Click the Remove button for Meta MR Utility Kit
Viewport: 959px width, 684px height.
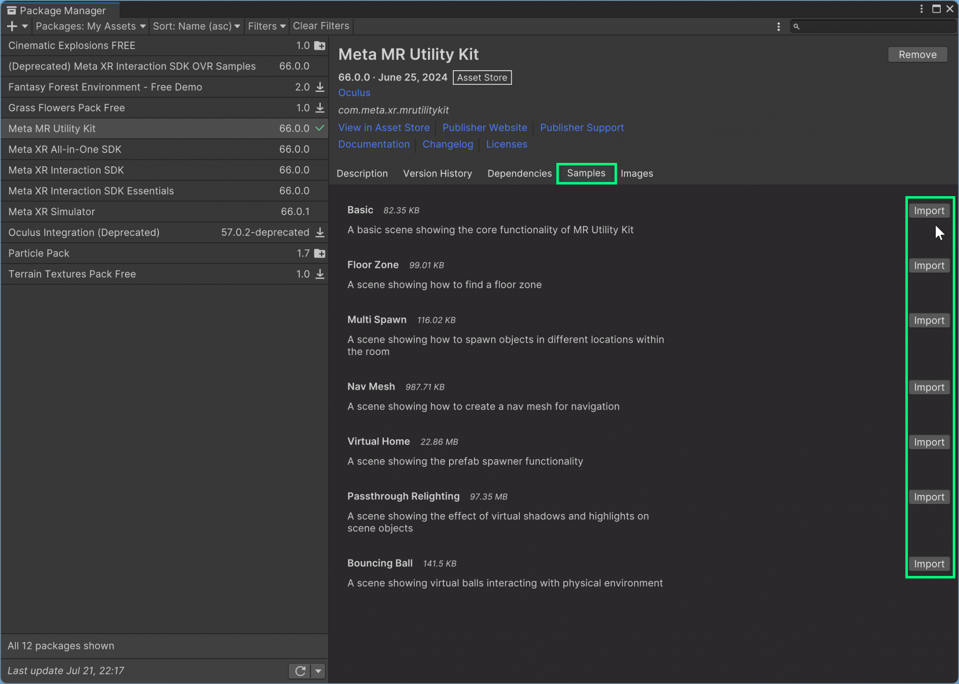(x=917, y=54)
